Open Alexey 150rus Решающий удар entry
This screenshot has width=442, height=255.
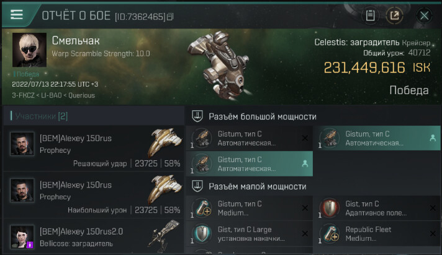click(93, 148)
